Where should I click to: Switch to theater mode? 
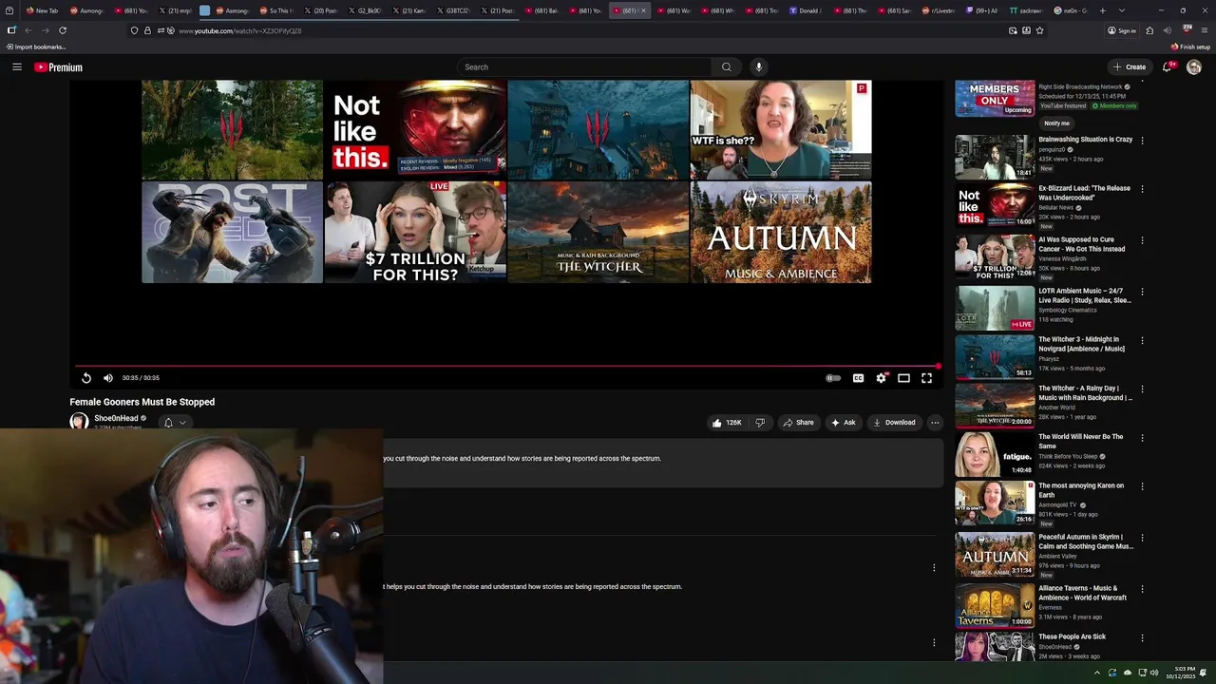click(x=903, y=378)
